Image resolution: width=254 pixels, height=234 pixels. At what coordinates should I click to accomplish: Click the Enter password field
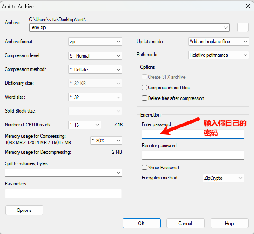(x=193, y=134)
